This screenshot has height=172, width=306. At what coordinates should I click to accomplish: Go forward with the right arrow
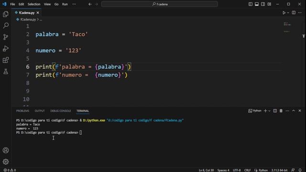click(97, 4)
